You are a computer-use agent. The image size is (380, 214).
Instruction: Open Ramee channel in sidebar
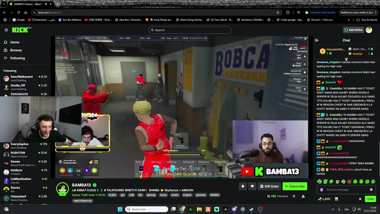(x=25, y=163)
